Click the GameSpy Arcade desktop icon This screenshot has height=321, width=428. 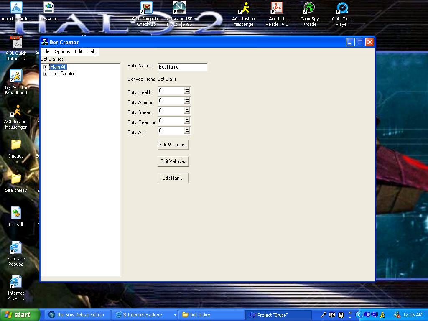(309, 14)
